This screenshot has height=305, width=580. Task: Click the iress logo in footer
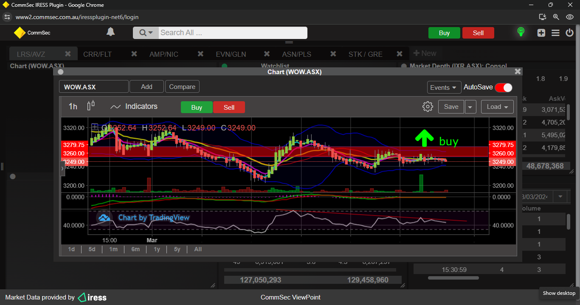92,297
